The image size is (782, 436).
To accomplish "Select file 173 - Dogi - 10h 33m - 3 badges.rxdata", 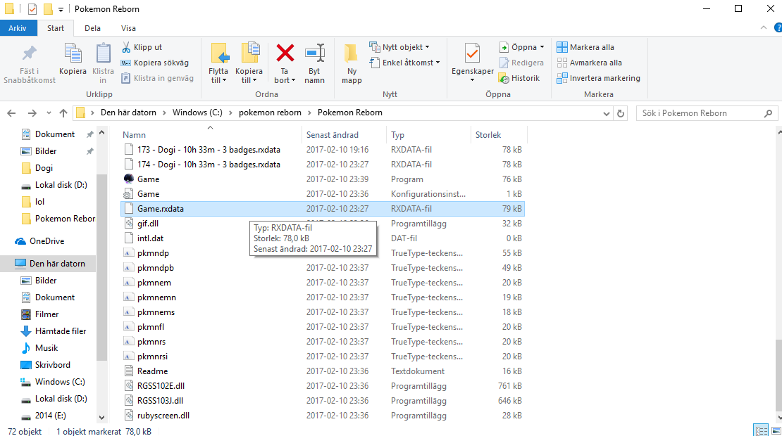I will click(x=323, y=149).
